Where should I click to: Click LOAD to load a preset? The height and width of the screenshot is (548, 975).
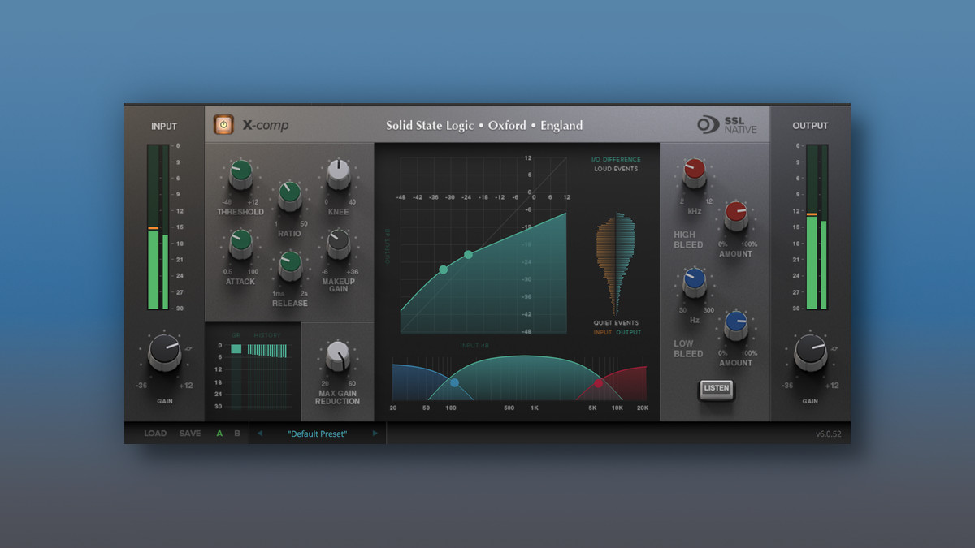click(x=155, y=434)
